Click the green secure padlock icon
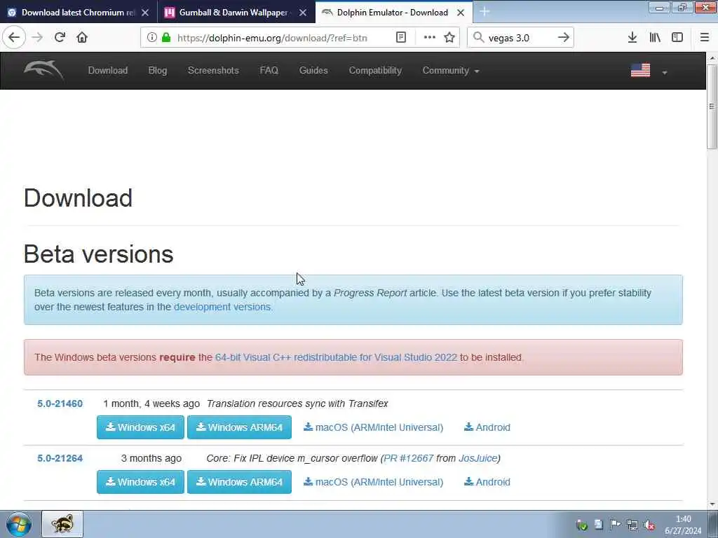Viewport: 718px width, 538px height. point(166,38)
